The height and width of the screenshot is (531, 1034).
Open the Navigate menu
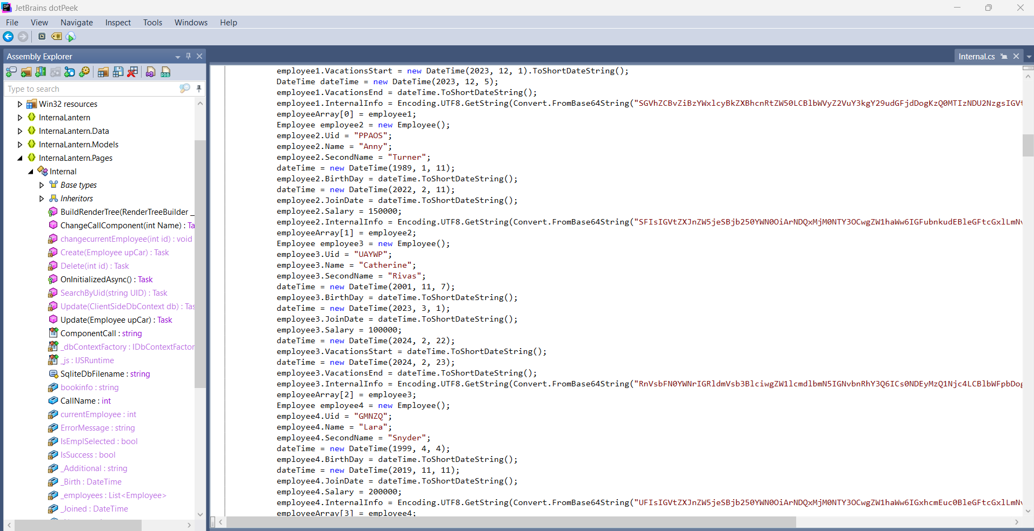pyautogui.click(x=76, y=23)
